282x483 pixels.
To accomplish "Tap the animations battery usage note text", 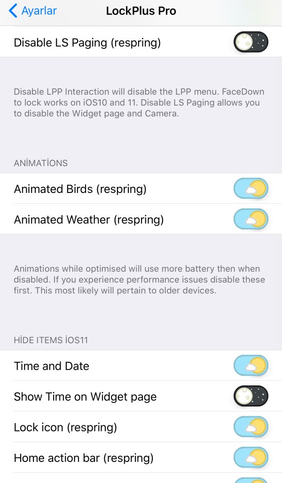I will click(x=139, y=280).
